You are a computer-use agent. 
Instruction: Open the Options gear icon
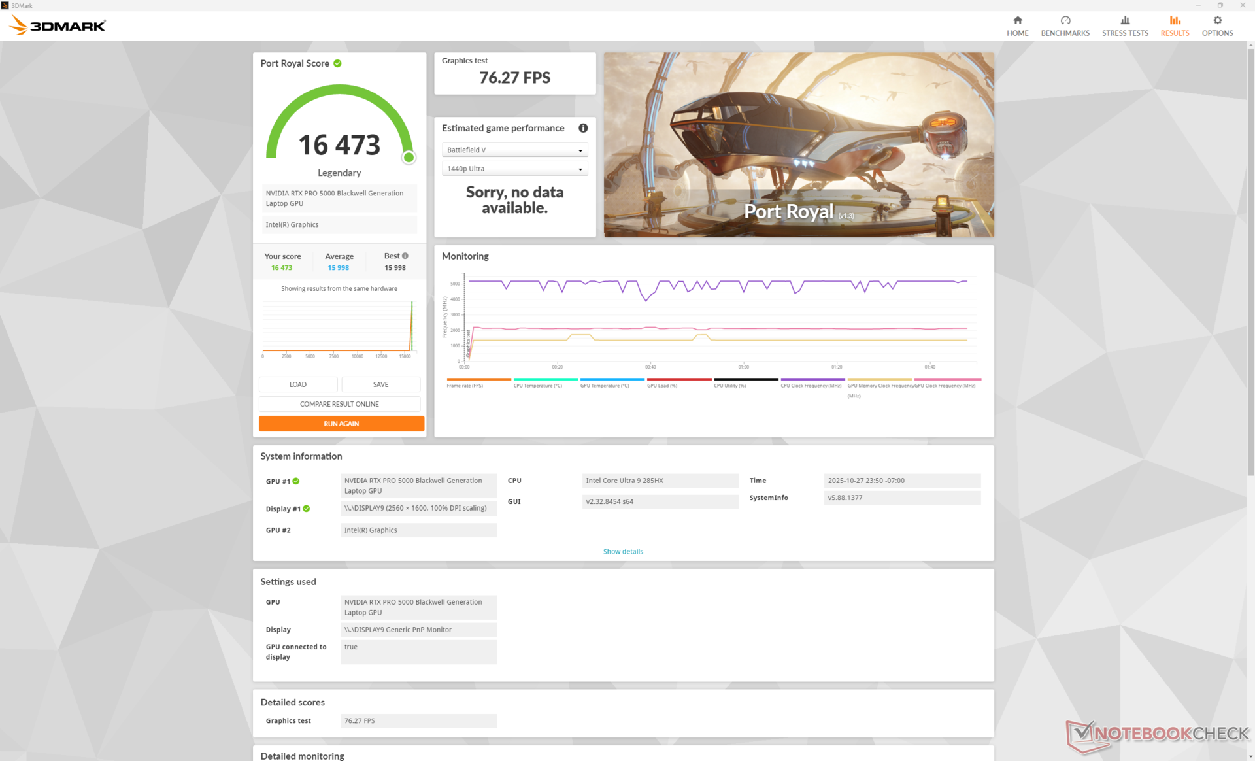[1217, 21]
